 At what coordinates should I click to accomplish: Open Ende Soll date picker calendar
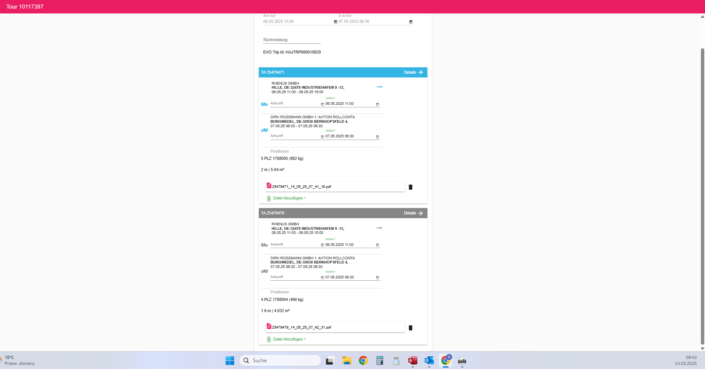tap(411, 22)
